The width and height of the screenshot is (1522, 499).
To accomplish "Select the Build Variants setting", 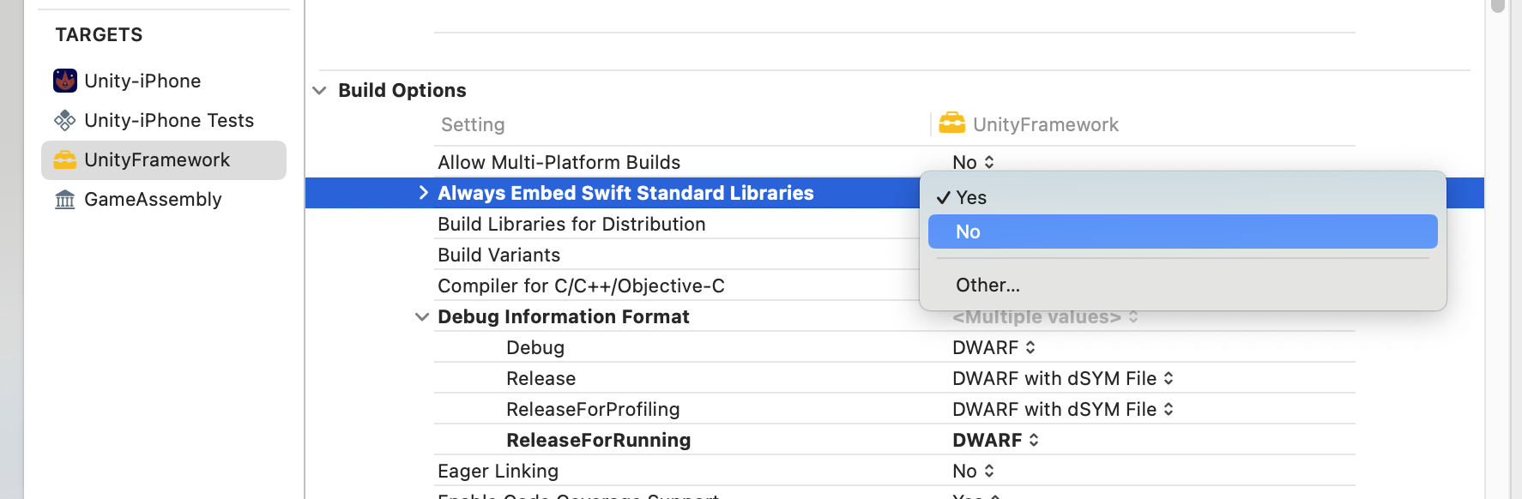I will click(498, 255).
